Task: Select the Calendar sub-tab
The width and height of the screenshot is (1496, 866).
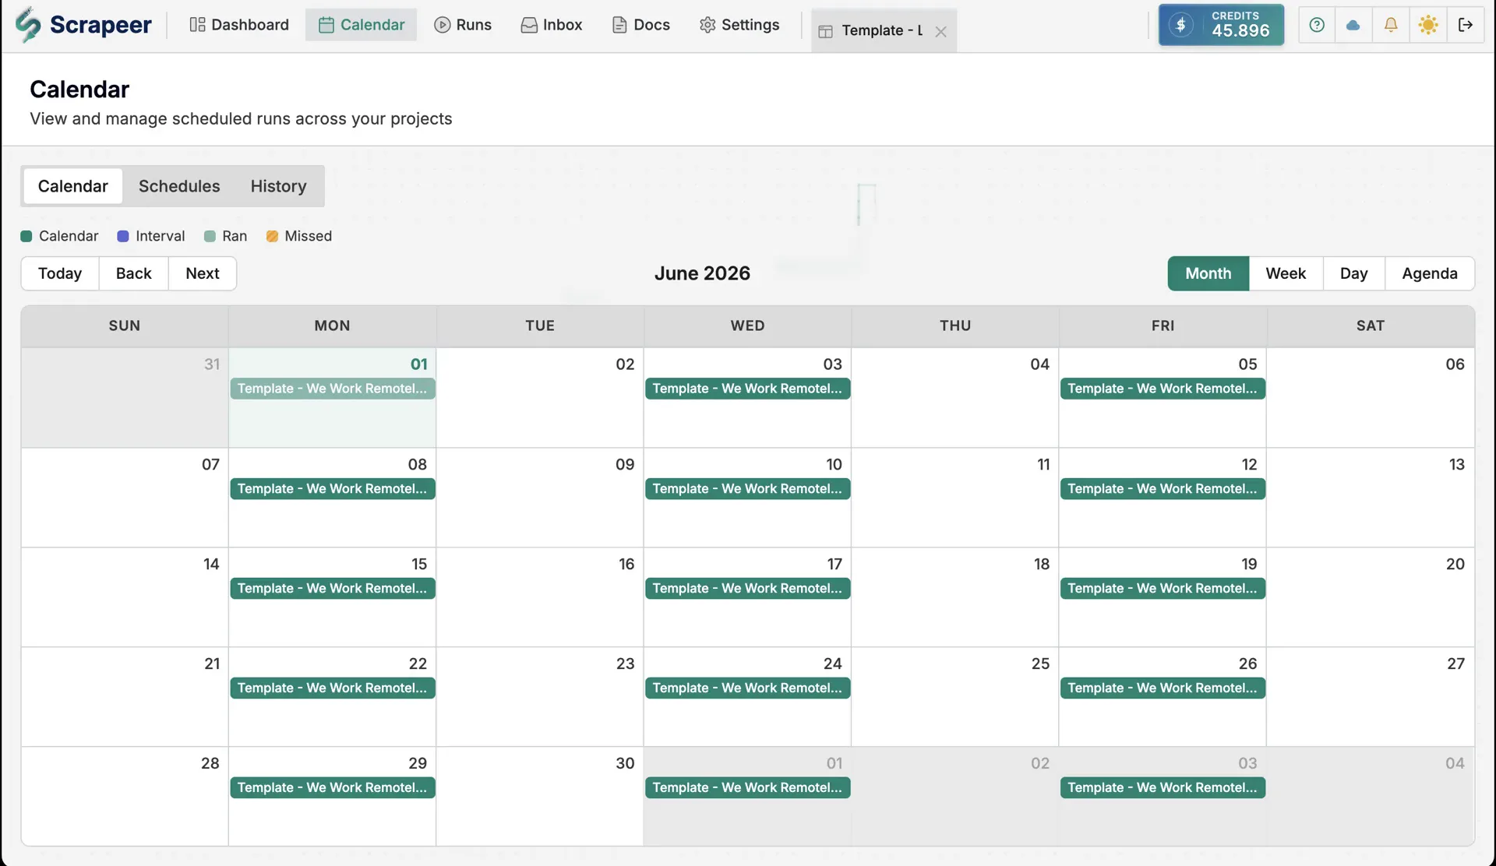Action: click(73, 186)
